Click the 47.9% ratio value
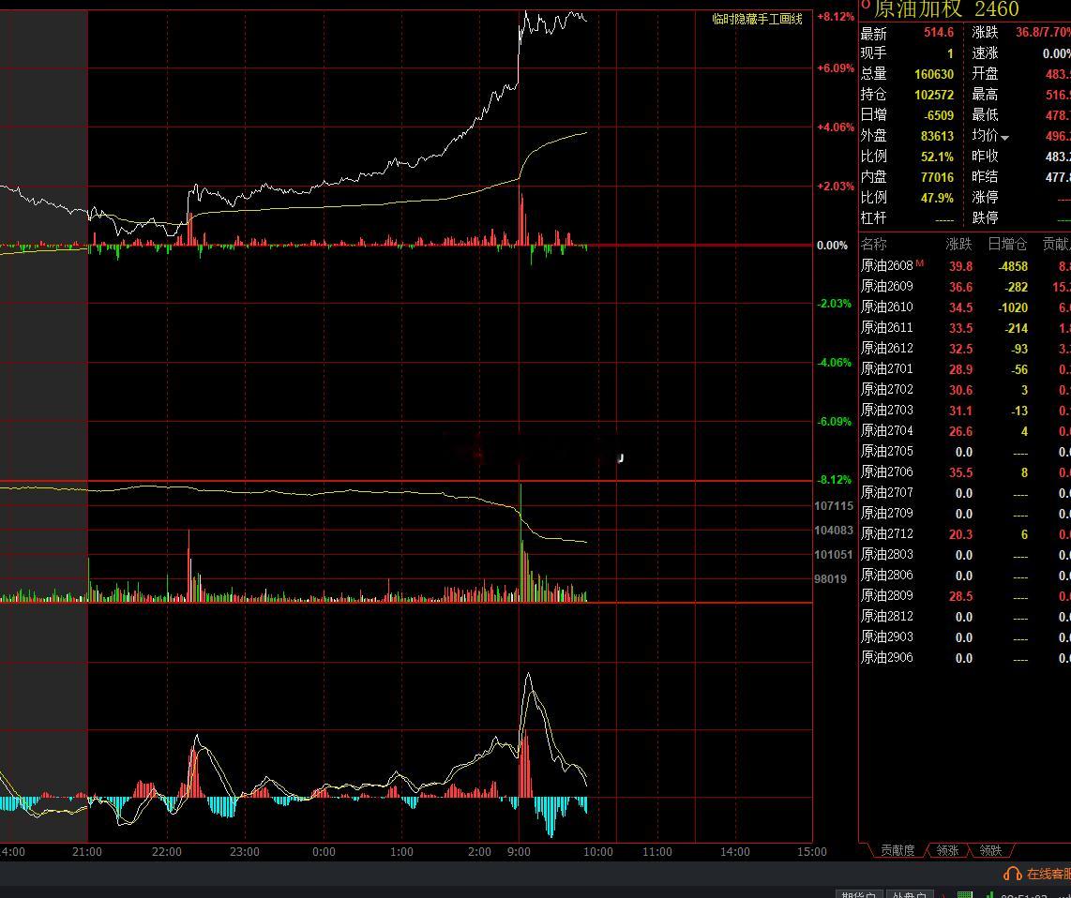 (937, 198)
